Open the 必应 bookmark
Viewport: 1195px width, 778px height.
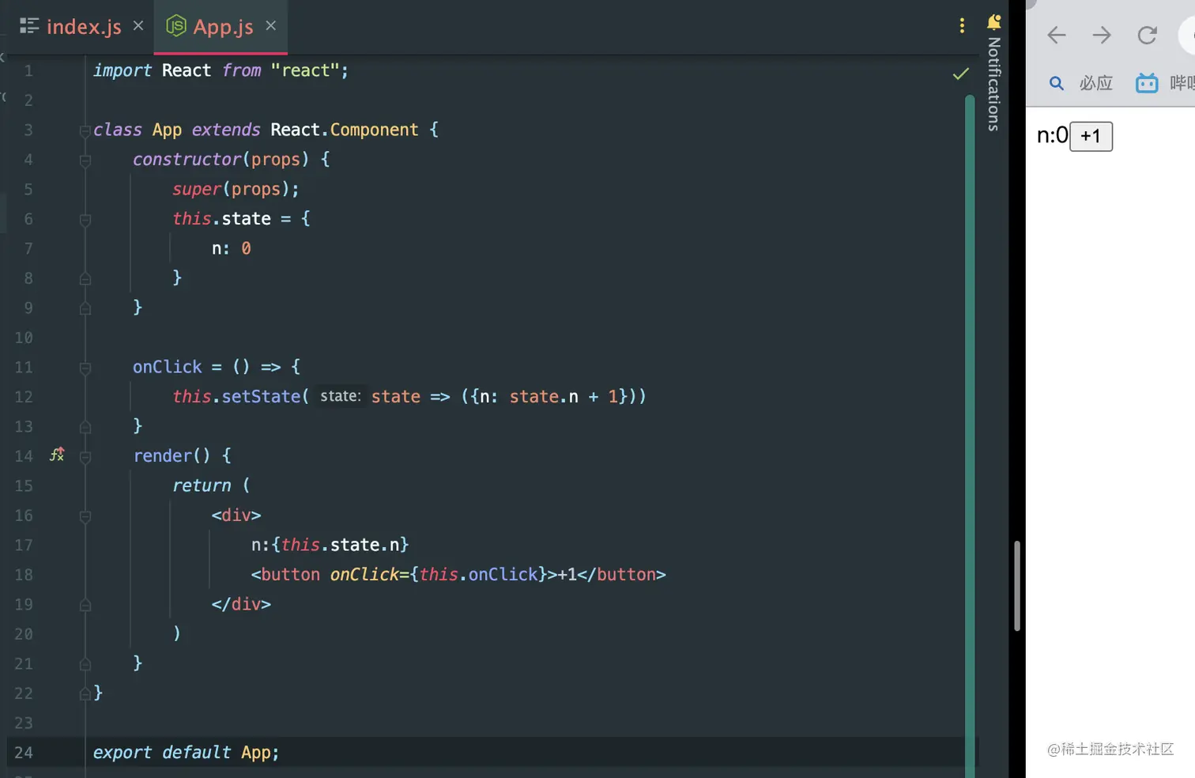pyautogui.click(x=1095, y=83)
